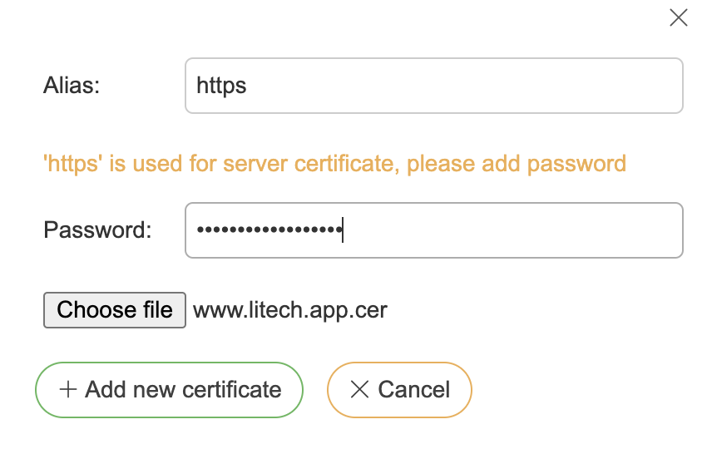Focus the Password input field
This screenshot has width=702, height=449.
pyautogui.click(x=433, y=230)
